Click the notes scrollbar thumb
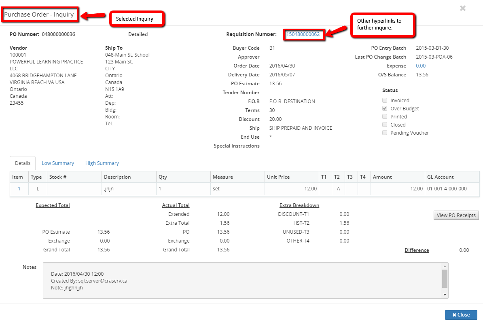Screen dimensions: 483x325 click(445, 279)
